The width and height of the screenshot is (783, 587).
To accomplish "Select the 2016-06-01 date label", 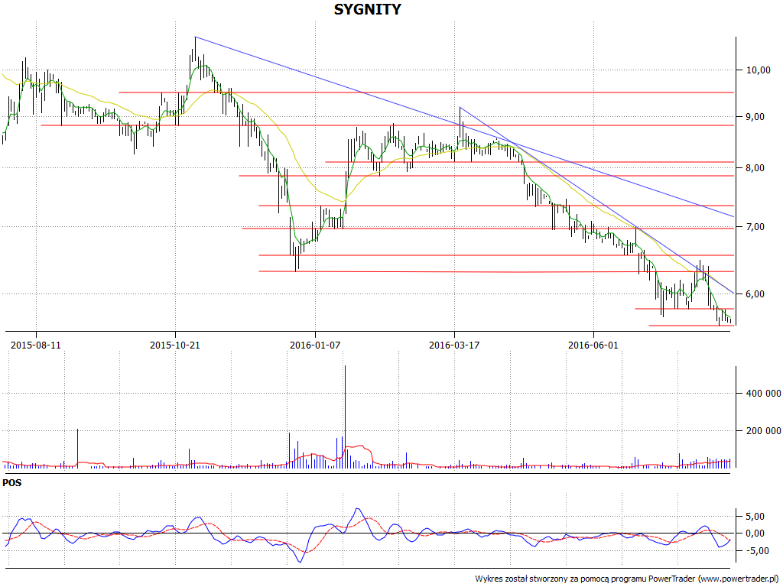I will pos(593,345).
